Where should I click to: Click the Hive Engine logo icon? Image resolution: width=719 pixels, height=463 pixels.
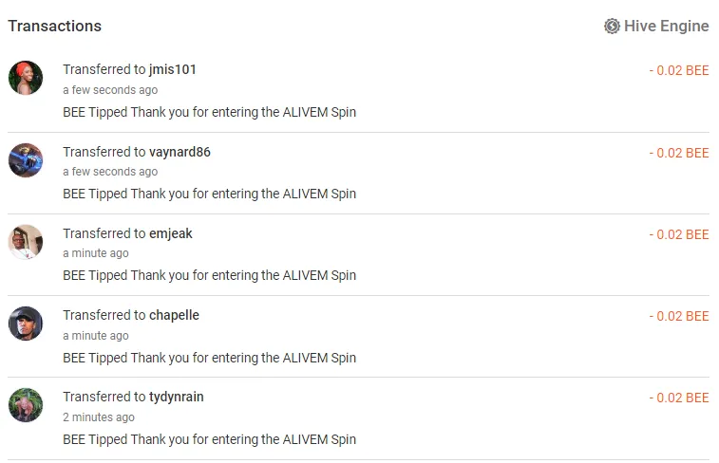pos(612,27)
